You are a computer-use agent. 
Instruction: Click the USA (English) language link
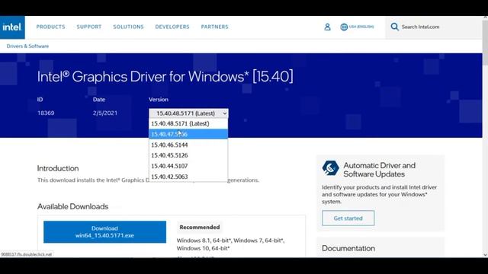pyautogui.click(x=361, y=27)
